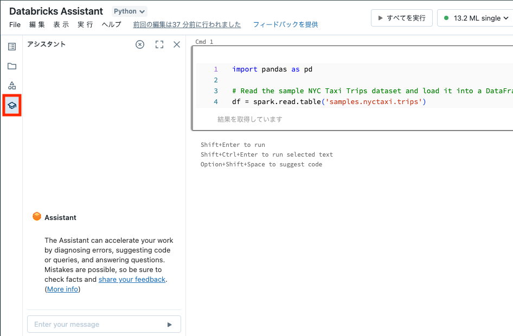The height and width of the screenshot is (336, 513).
Task: Run all cells with the すべてを実行 button
Action: pos(401,17)
